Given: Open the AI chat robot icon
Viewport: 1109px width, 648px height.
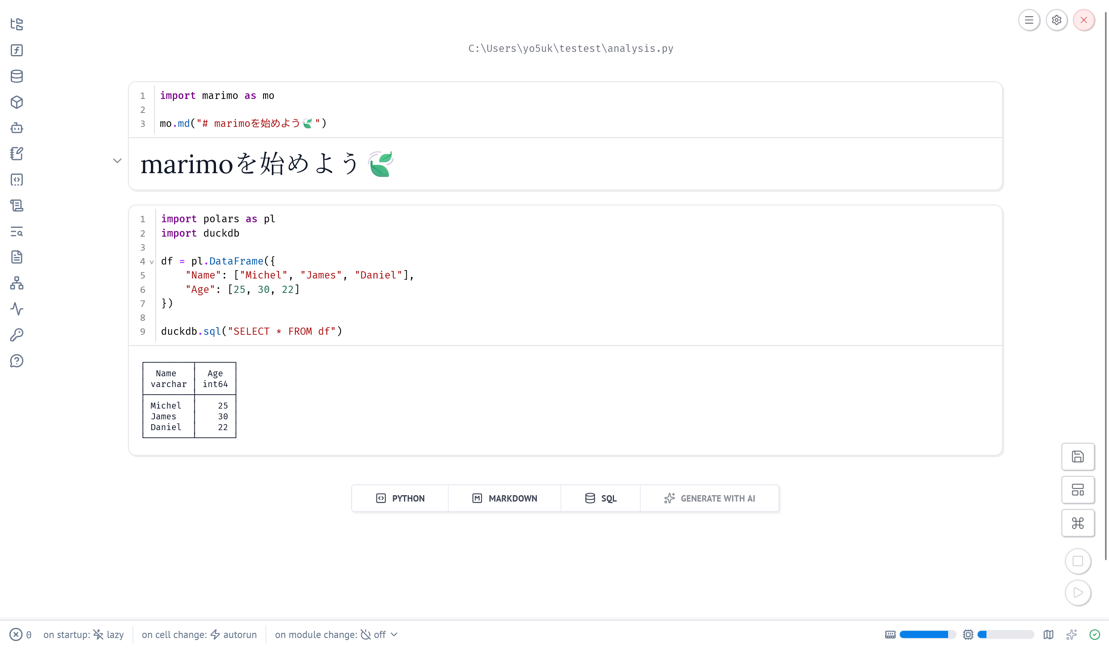Looking at the screenshot, I should click(x=17, y=128).
